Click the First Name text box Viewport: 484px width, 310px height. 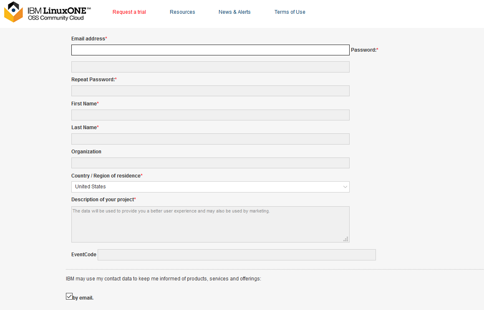point(210,115)
